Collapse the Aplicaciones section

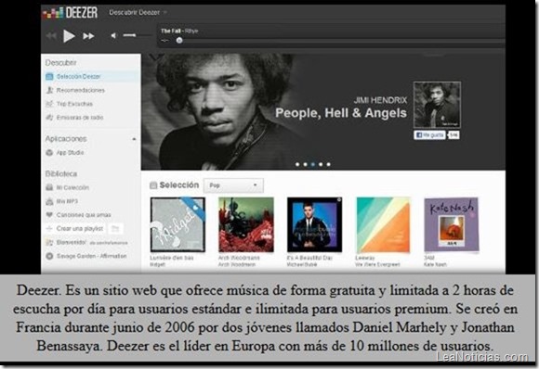coord(134,139)
